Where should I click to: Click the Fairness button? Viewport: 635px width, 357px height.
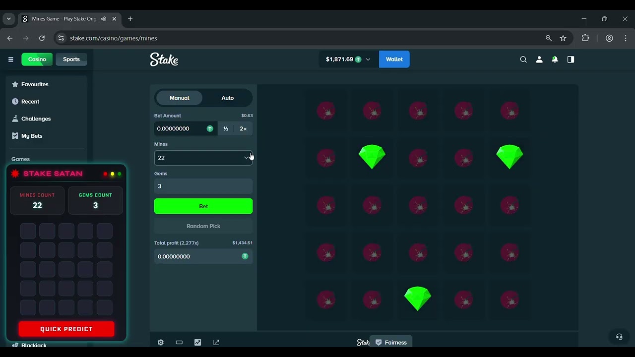coord(391,342)
